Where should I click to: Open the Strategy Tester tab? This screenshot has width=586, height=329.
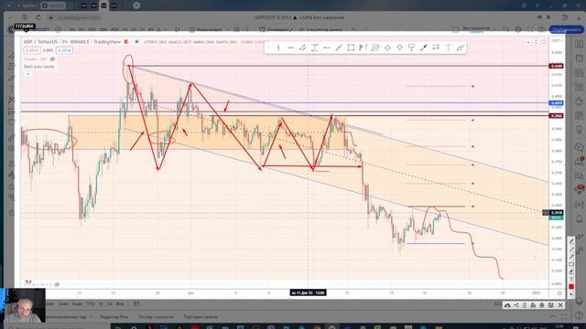[156, 317]
